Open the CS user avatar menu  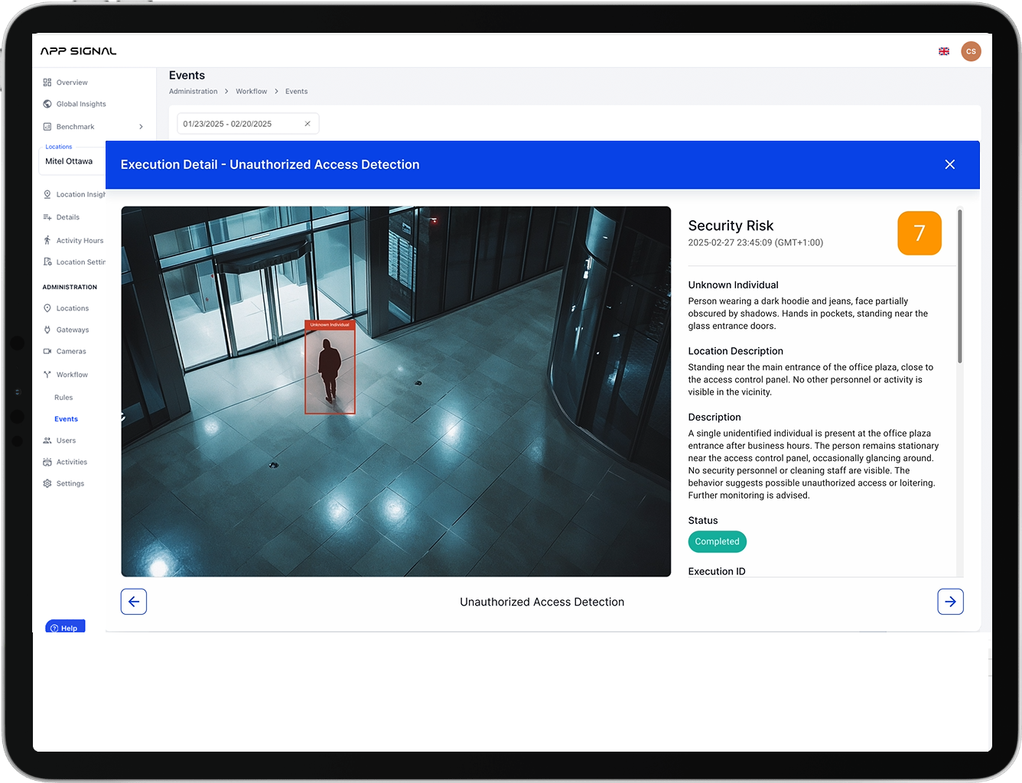click(971, 50)
